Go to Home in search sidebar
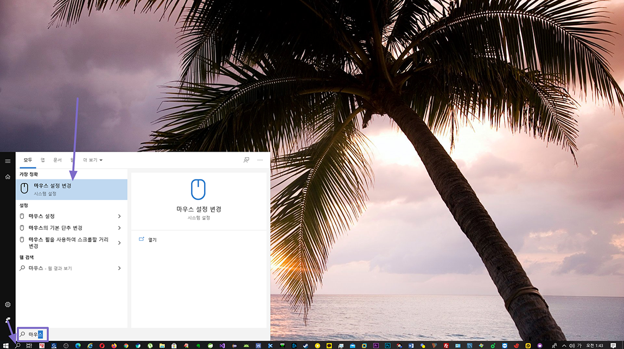The width and height of the screenshot is (624, 349). click(x=8, y=177)
